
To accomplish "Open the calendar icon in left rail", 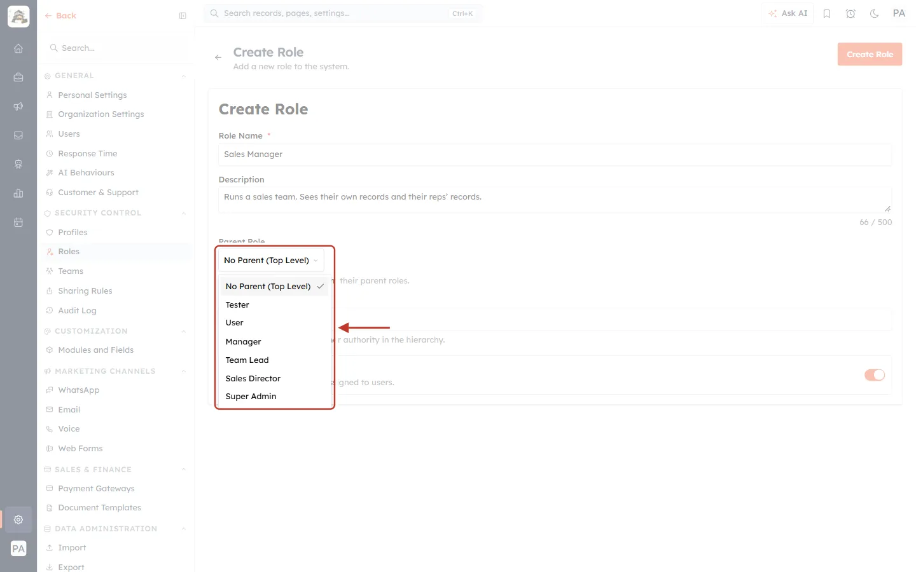I will click(18, 222).
